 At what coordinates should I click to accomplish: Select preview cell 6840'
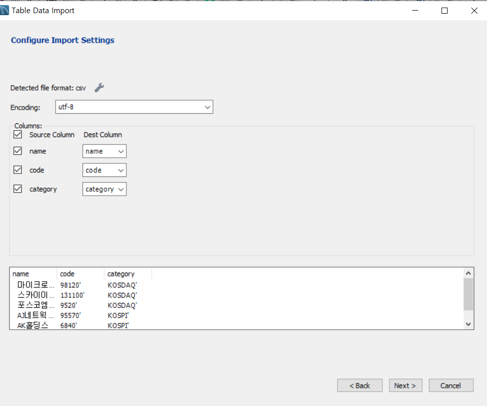click(69, 326)
